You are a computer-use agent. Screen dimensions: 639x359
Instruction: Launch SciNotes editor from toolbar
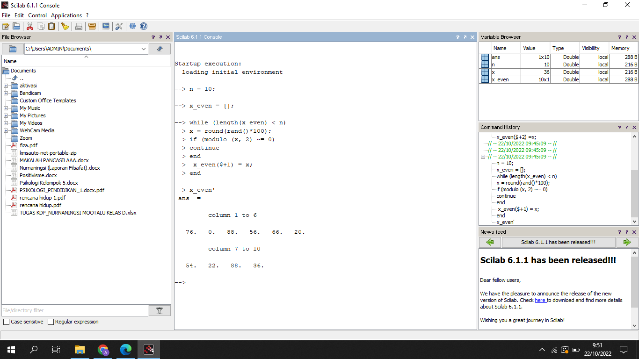(x=6, y=26)
